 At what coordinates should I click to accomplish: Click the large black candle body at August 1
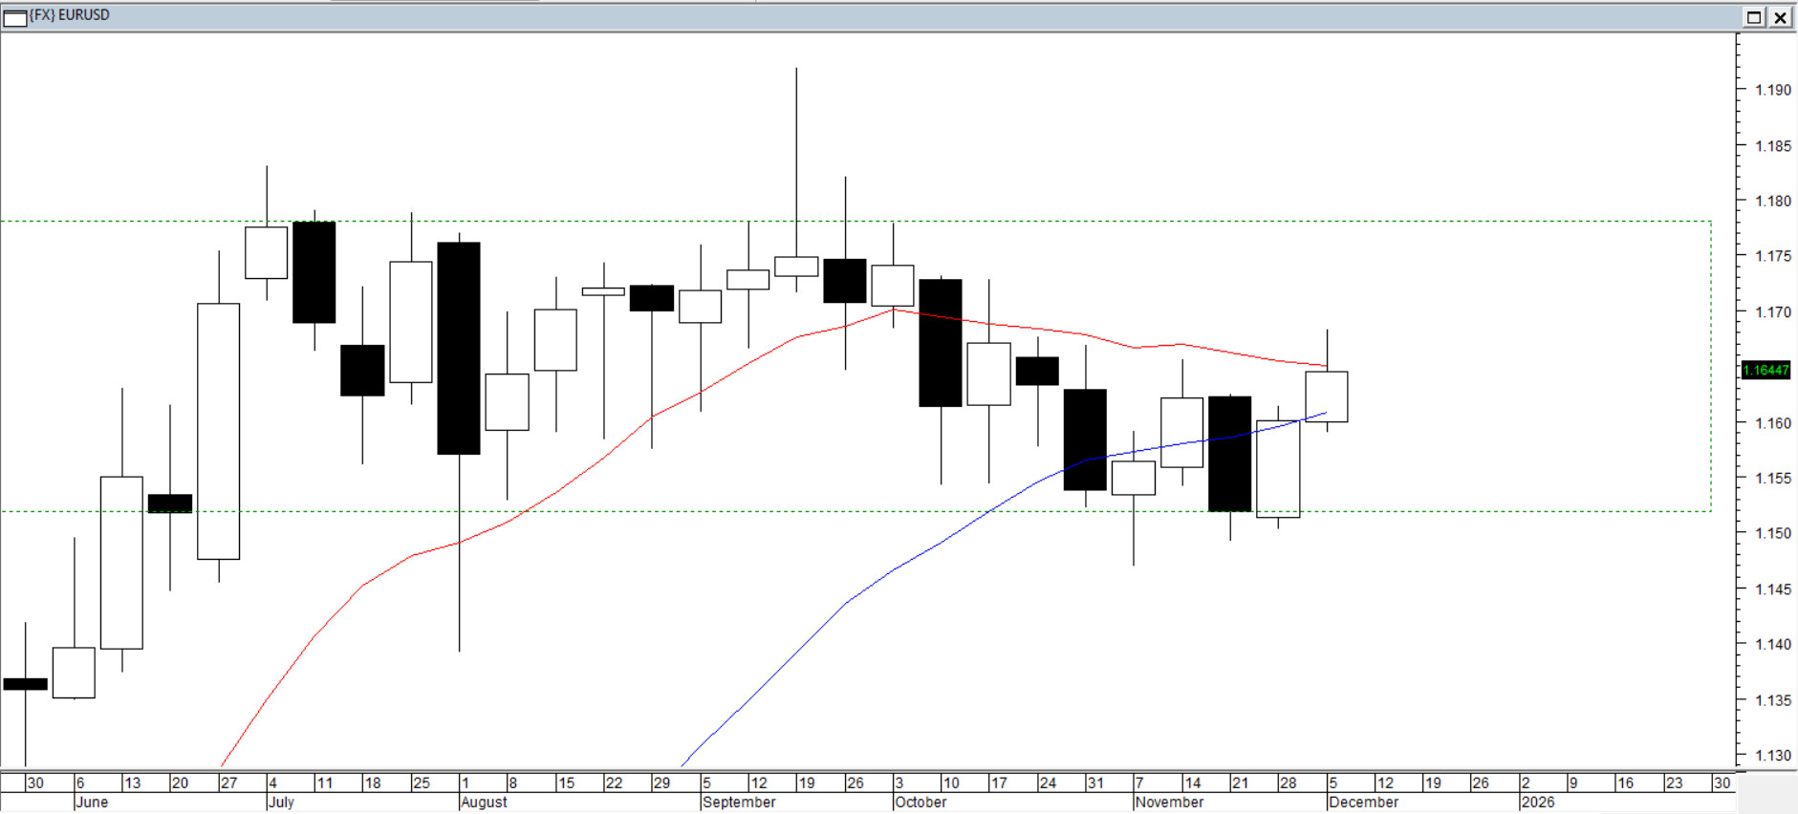(459, 349)
